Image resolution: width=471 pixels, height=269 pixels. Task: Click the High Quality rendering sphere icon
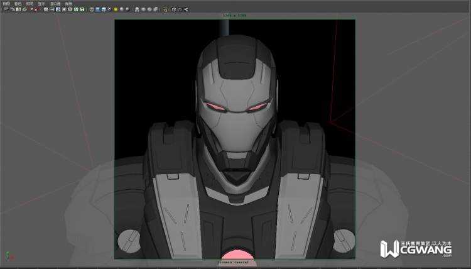point(127,9)
